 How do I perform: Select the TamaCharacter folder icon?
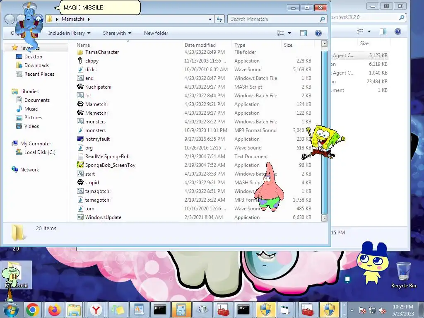(80, 52)
